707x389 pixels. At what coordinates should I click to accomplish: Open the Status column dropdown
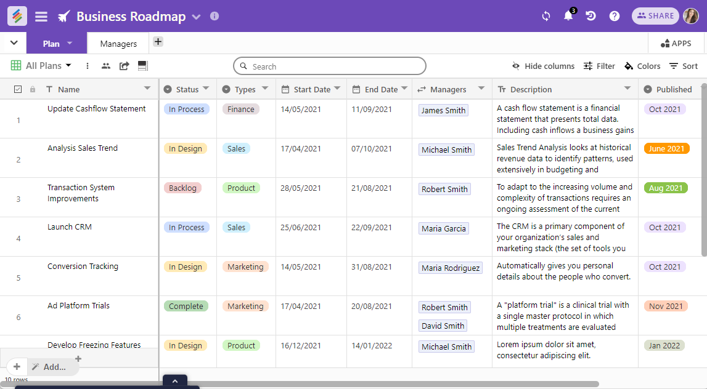click(206, 89)
